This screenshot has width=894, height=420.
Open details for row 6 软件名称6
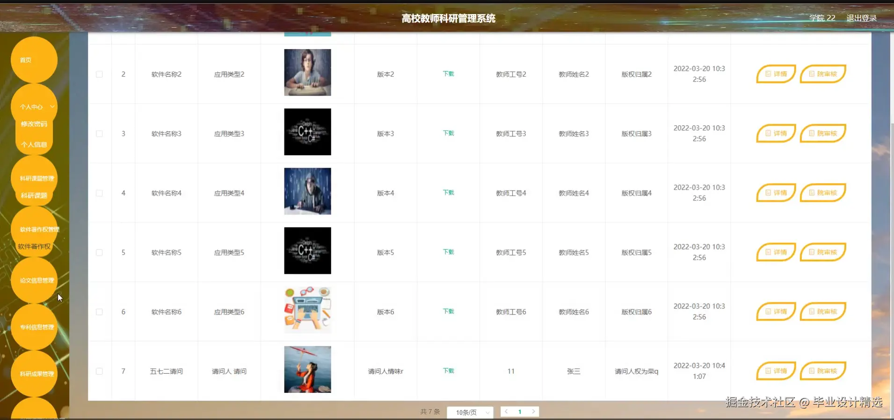[x=776, y=311]
